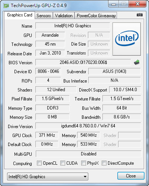Click the Default Clock field 0 MHz
This screenshot has width=149, height=186.
47,144
